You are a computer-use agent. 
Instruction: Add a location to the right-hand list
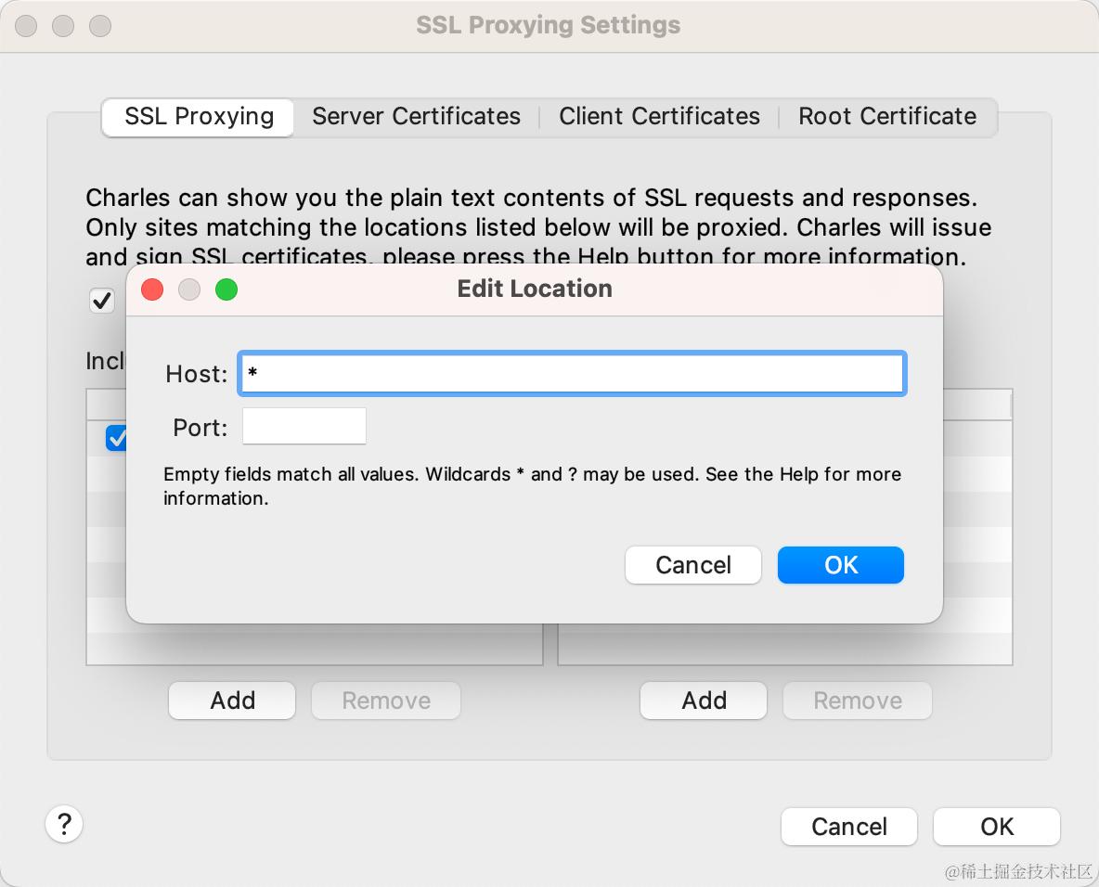point(704,700)
